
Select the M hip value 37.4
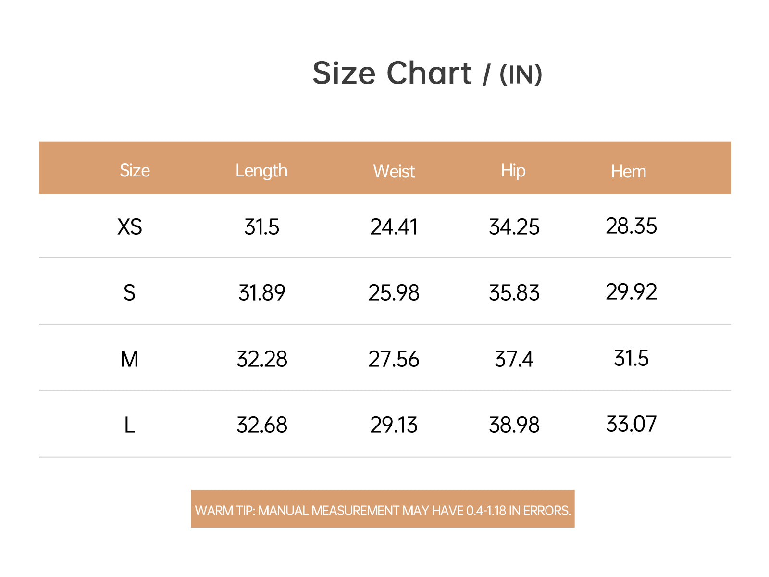[514, 359]
